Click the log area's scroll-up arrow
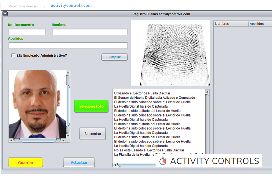272x183 pixels. [x=207, y=92]
